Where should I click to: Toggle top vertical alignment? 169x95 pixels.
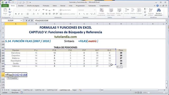tap(43, 10)
